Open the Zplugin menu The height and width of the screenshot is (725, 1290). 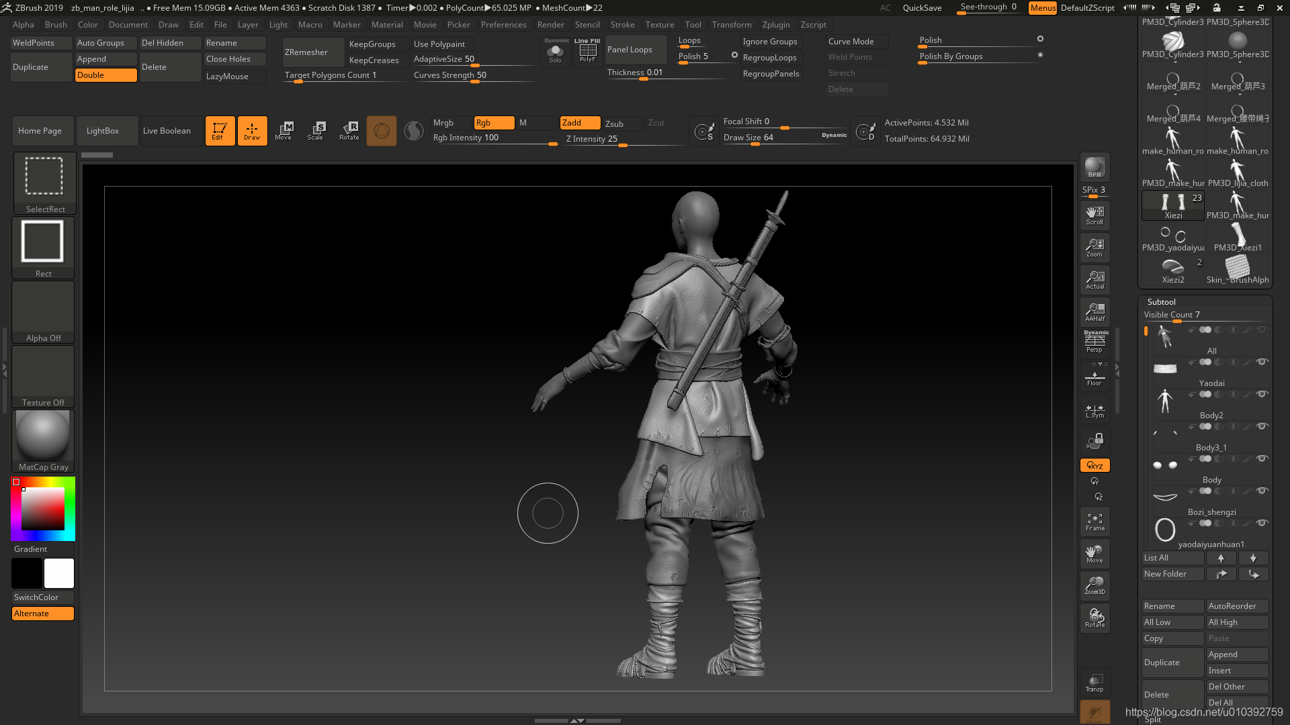click(776, 25)
